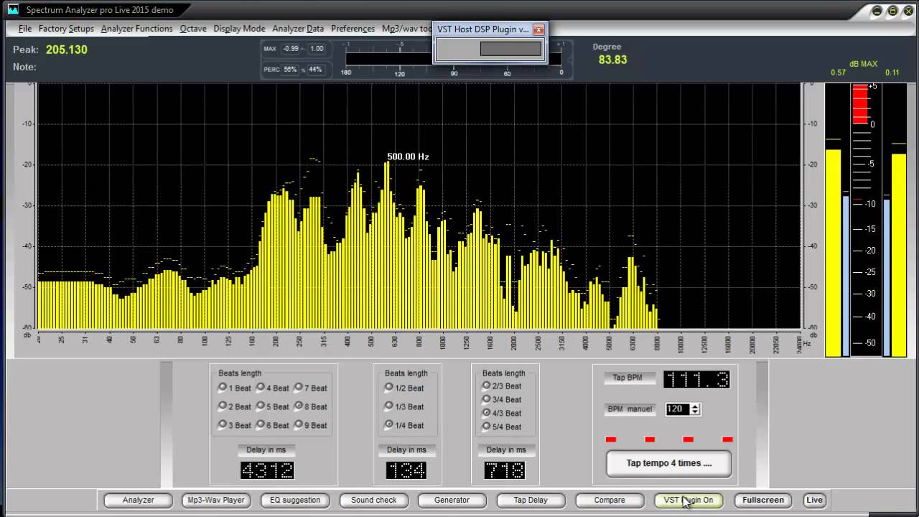The height and width of the screenshot is (517, 919).
Task: Click the left yellow level meter bar
Action: [833, 253]
